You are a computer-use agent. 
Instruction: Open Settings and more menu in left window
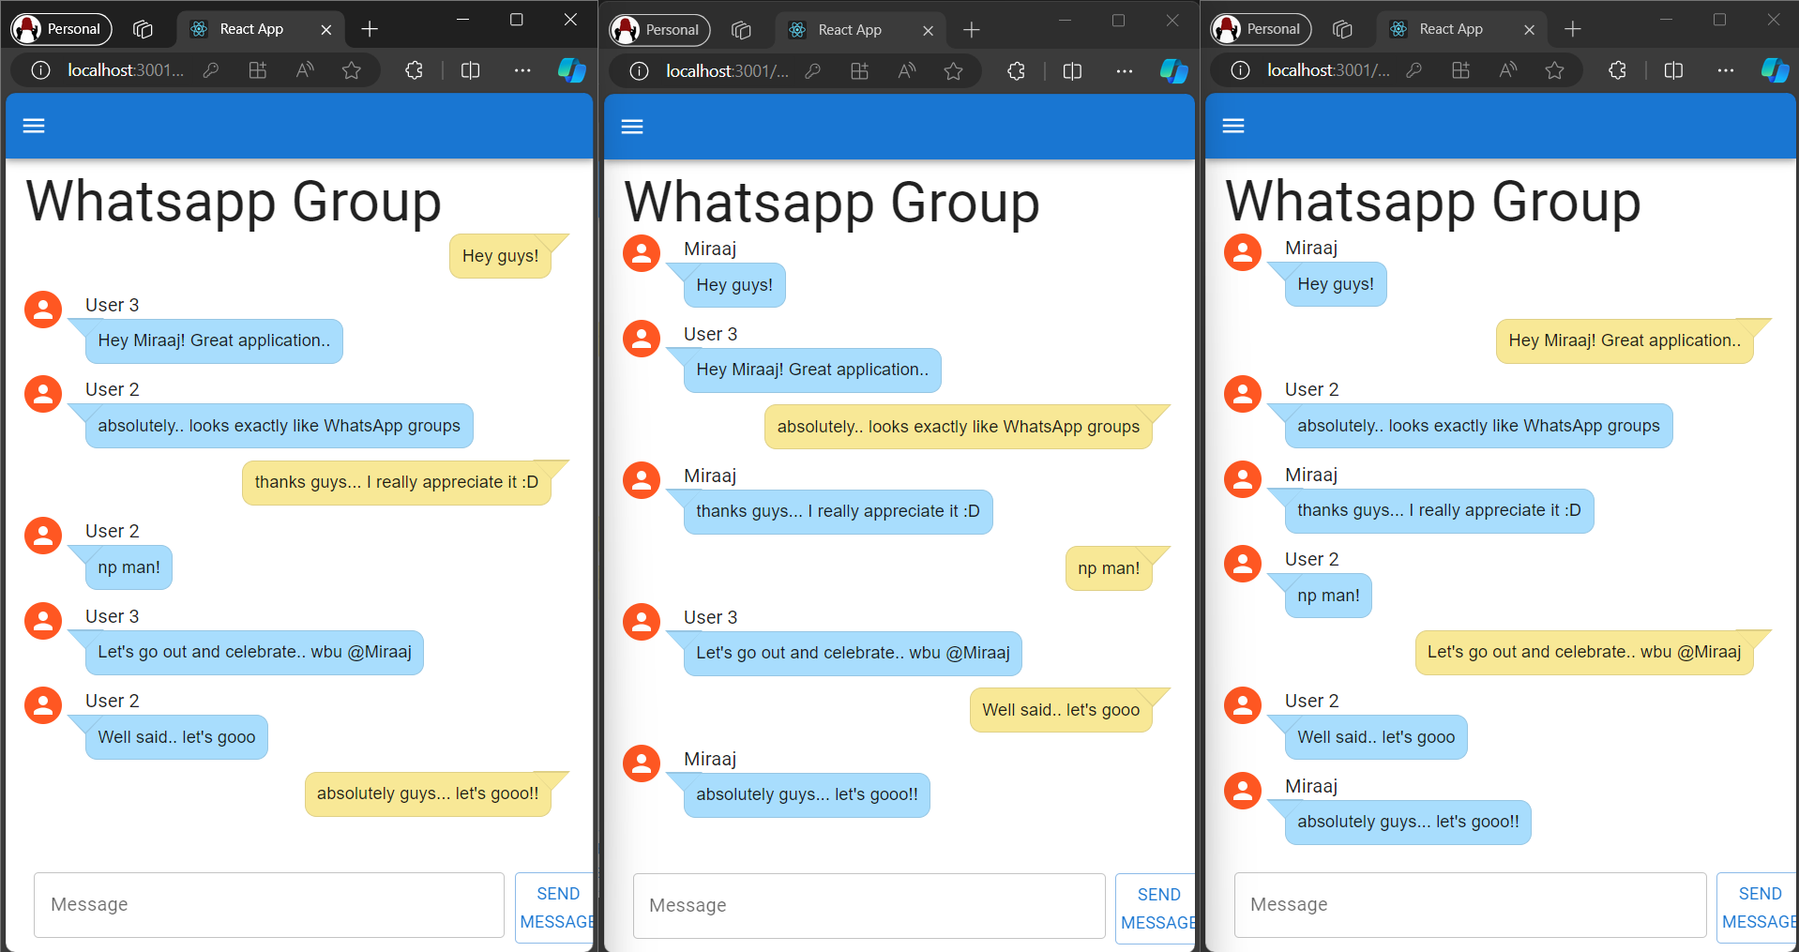[522, 70]
